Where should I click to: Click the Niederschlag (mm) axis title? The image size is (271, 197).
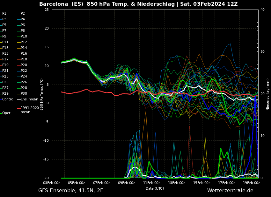coord(267,94)
